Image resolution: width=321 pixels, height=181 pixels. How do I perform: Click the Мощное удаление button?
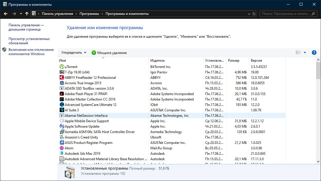pyautogui.click(x=109, y=53)
